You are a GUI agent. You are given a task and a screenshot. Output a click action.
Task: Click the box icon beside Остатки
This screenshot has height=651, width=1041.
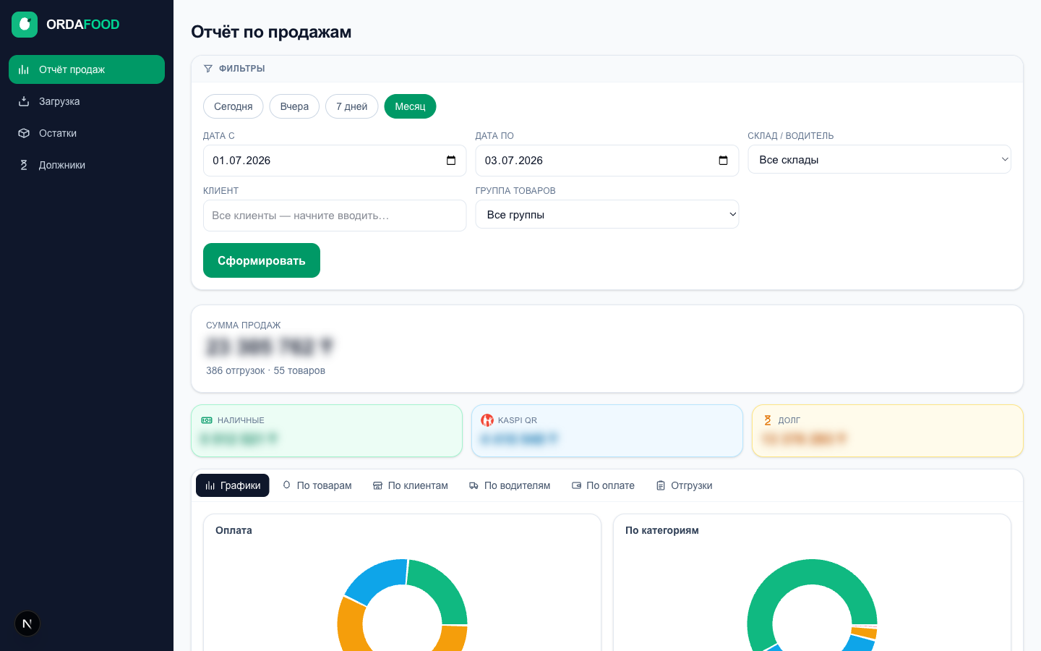[x=24, y=133]
